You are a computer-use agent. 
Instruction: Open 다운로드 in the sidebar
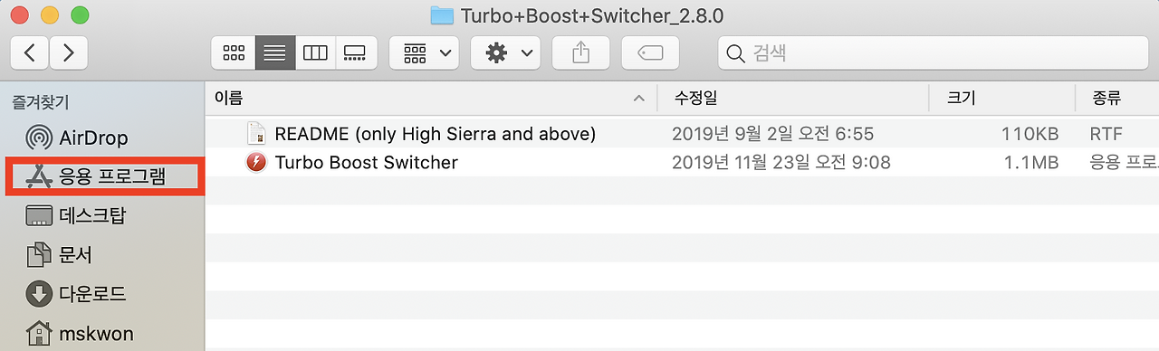click(x=92, y=293)
